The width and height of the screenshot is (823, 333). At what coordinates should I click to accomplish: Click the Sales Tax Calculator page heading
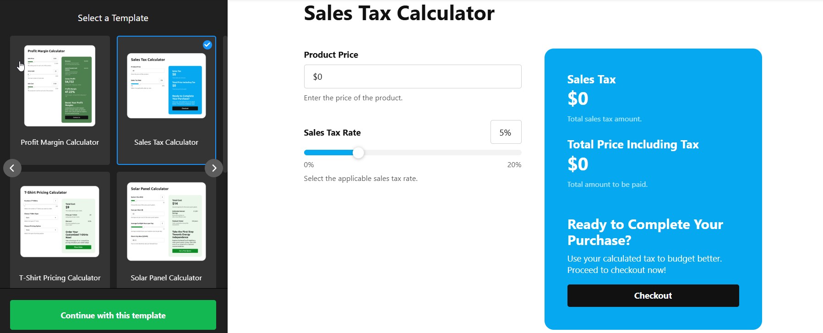pyautogui.click(x=399, y=13)
